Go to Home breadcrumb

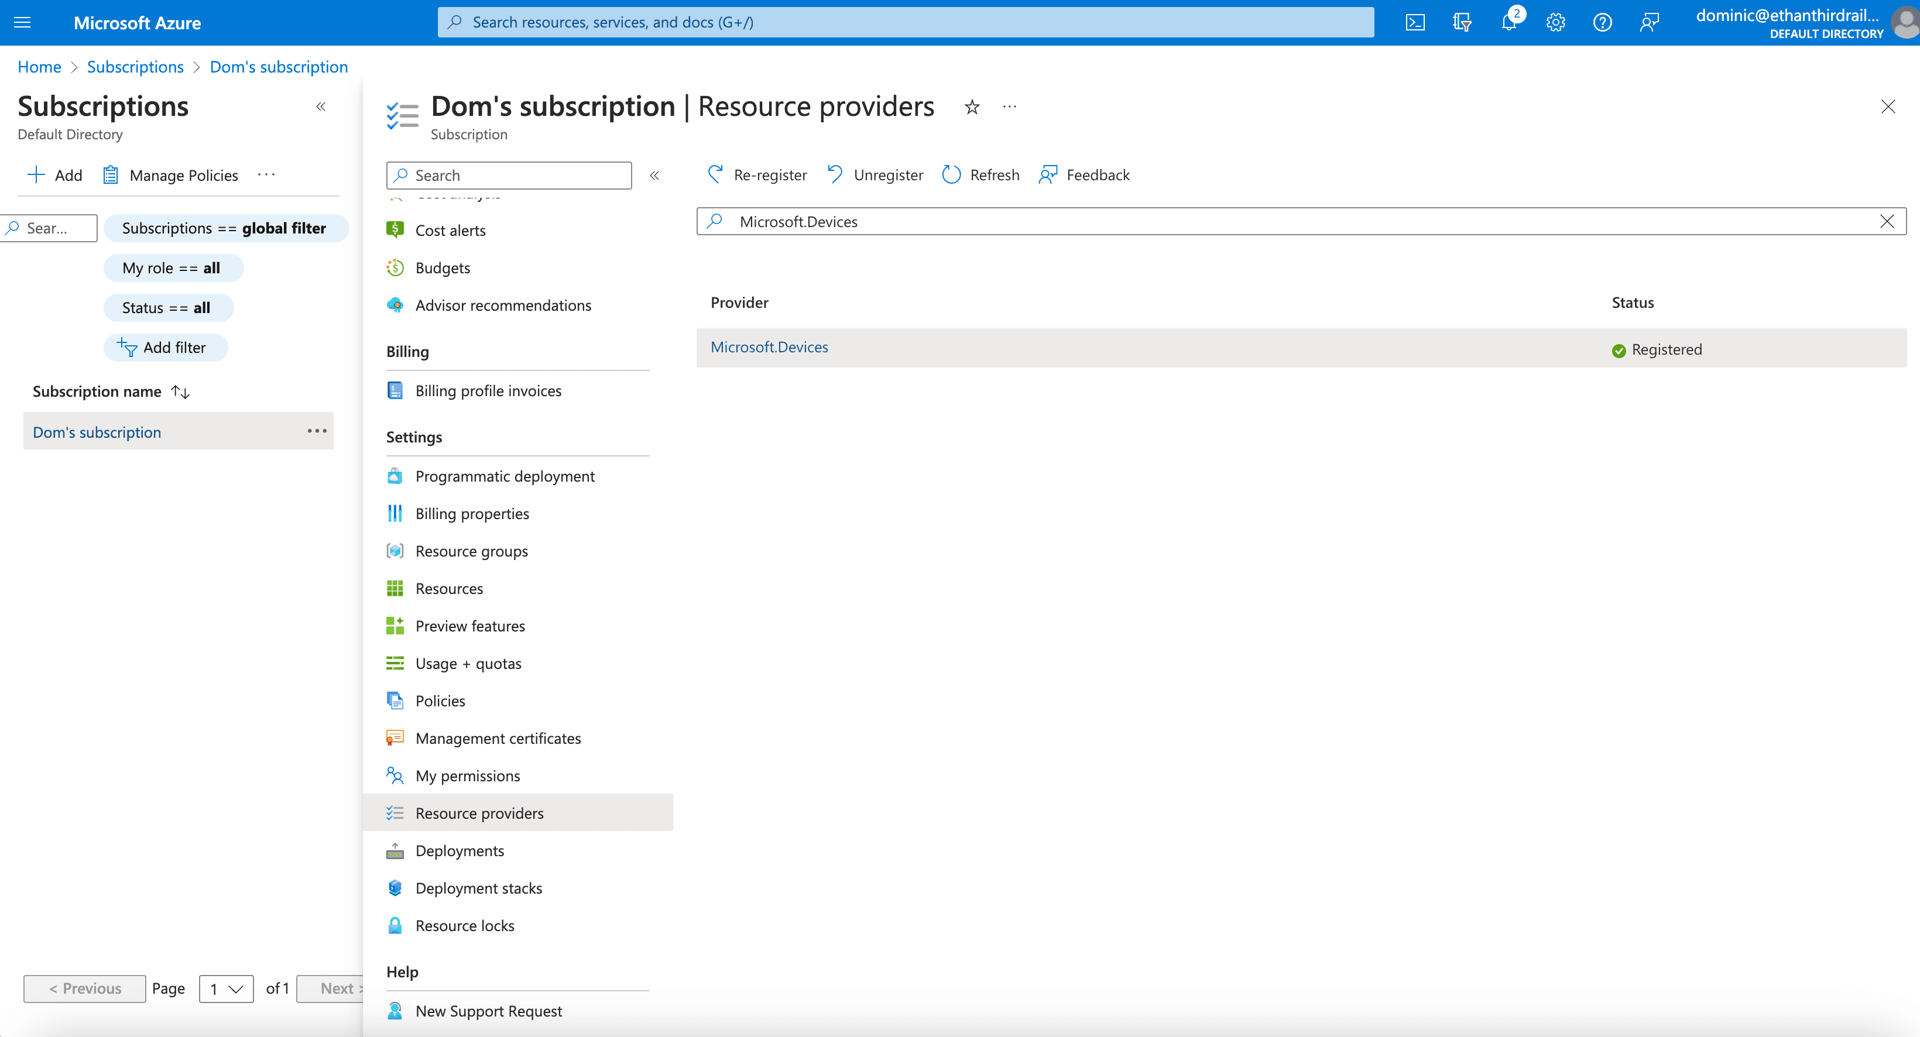tap(39, 67)
